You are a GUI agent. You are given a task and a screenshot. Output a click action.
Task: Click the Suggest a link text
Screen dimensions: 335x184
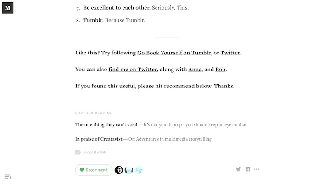(95, 152)
